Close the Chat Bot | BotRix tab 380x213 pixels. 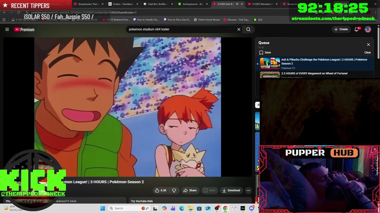pos(172,4)
